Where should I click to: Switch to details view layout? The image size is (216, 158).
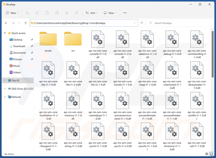(x=207, y=154)
